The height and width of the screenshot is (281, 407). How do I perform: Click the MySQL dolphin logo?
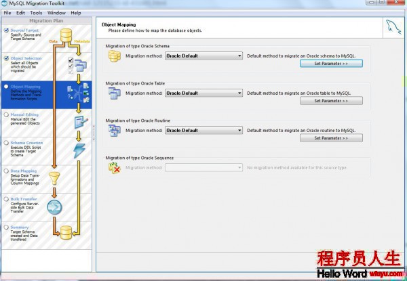(393, 28)
